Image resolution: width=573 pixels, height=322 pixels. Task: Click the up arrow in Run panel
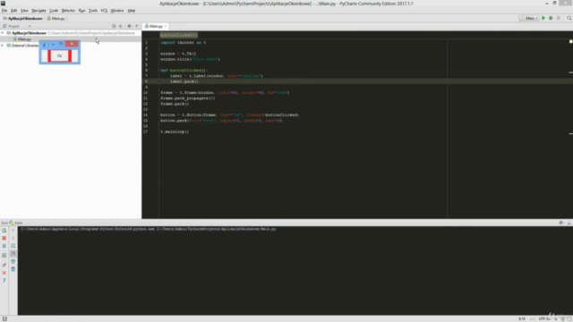pyautogui.click(x=13, y=231)
